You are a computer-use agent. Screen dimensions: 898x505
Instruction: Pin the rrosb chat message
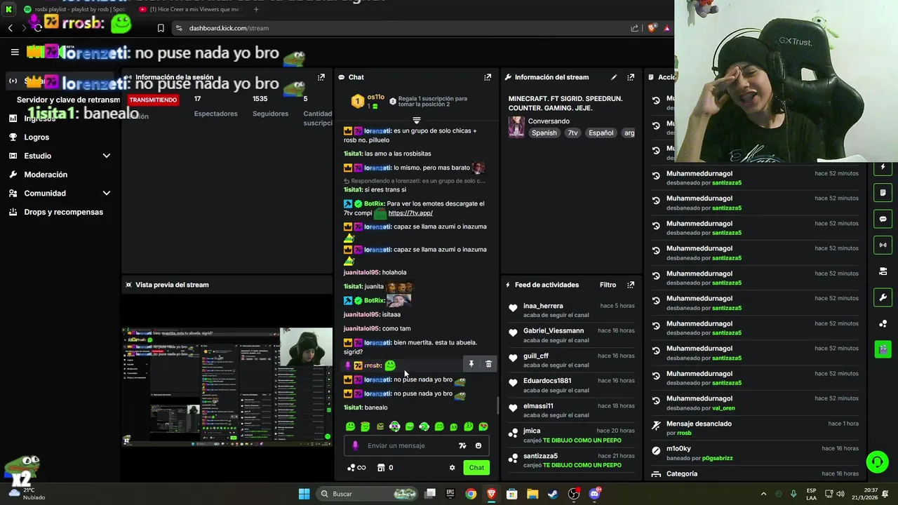tap(471, 364)
